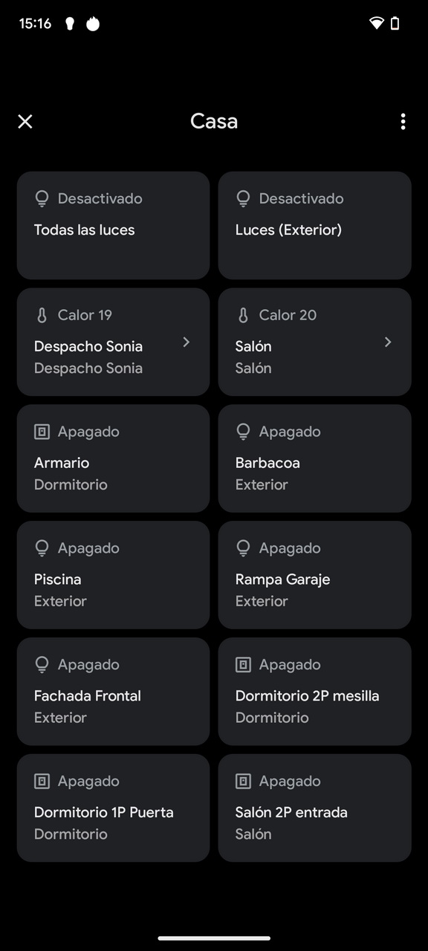428x951 pixels.
Task: Tap the bulb icon on Barbacoa tile
Action: (x=243, y=432)
